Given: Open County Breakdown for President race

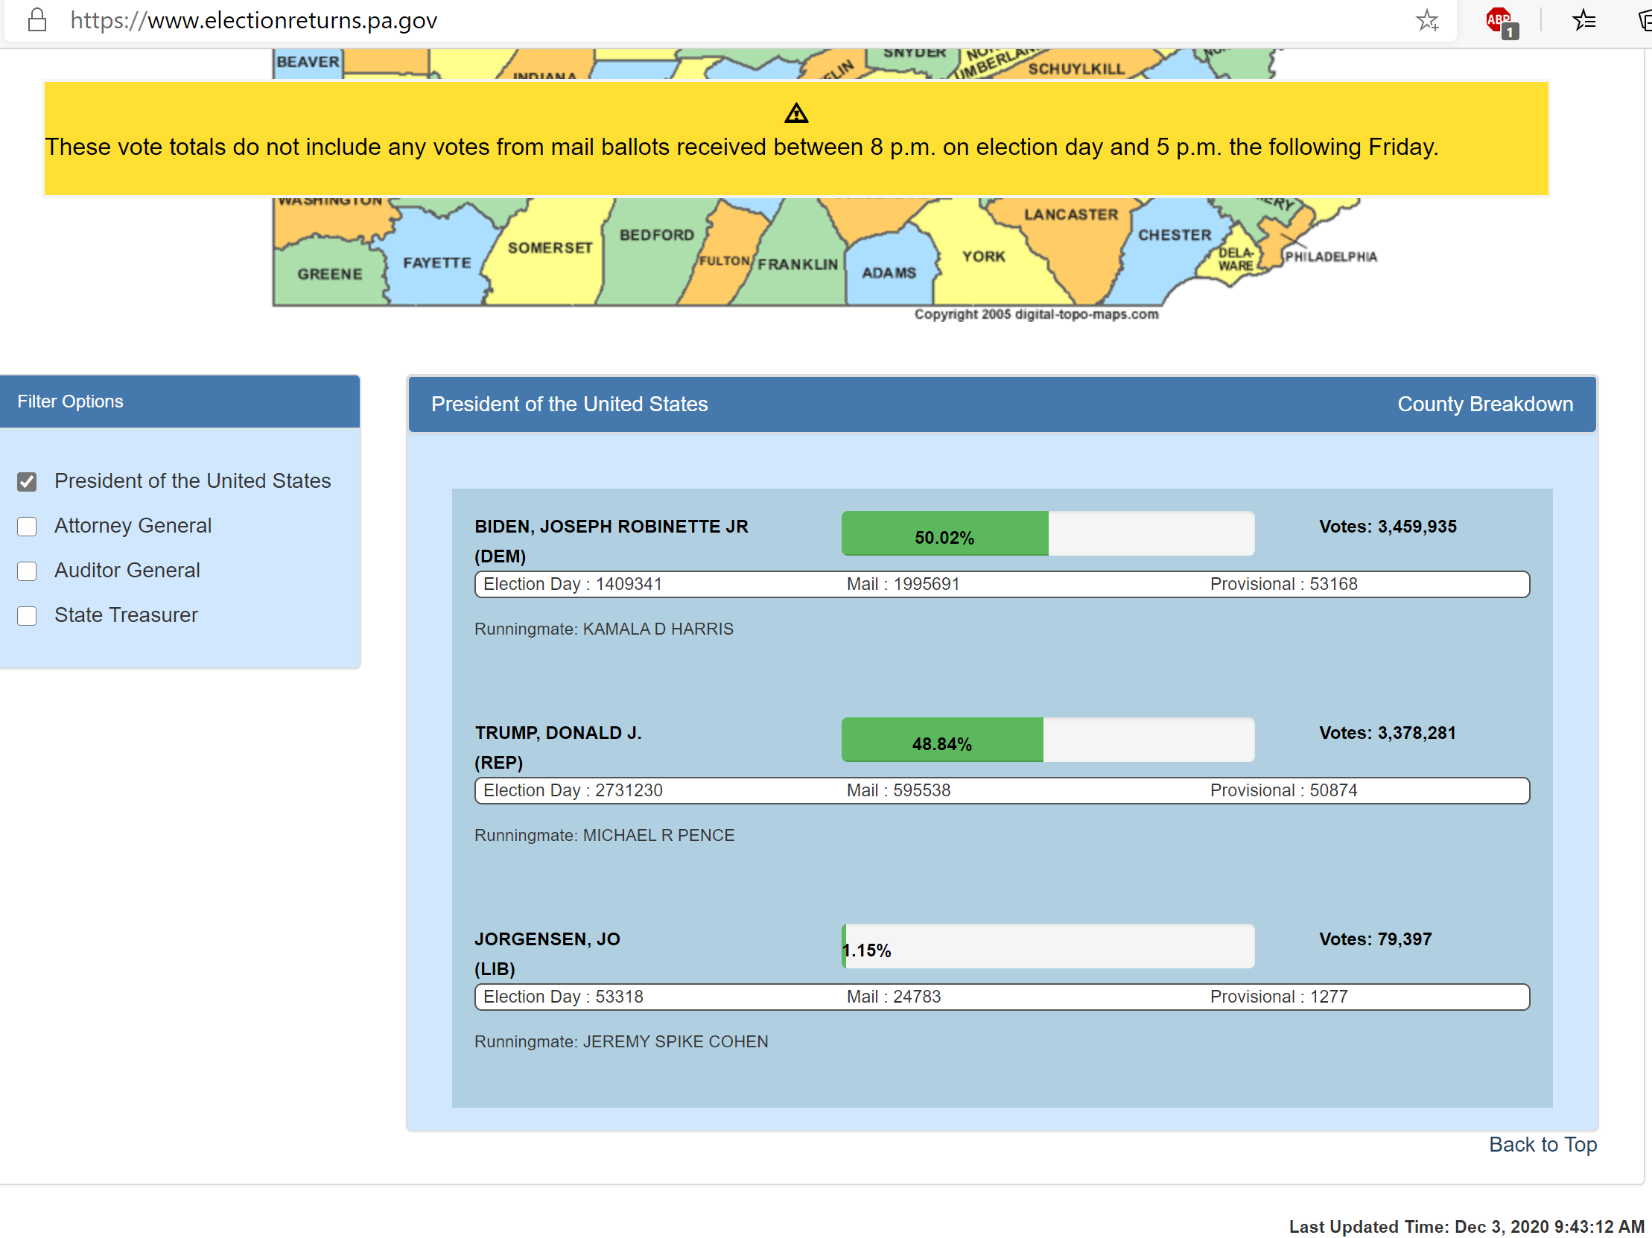Looking at the screenshot, I should [x=1484, y=404].
